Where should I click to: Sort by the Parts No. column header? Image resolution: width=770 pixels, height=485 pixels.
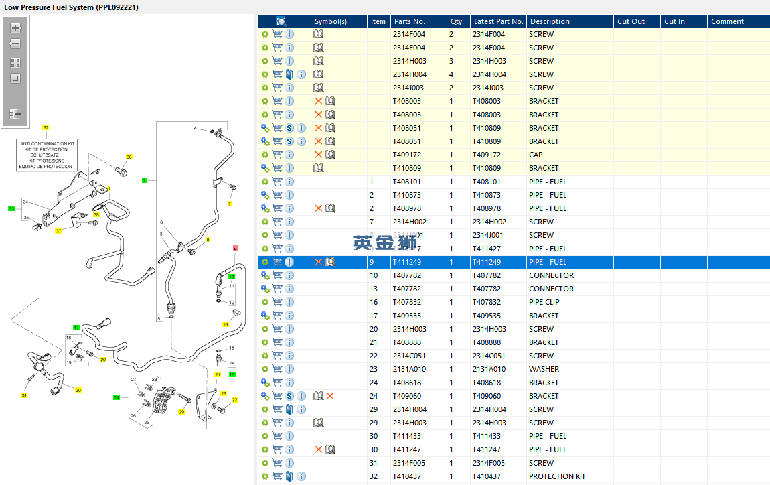pos(409,21)
